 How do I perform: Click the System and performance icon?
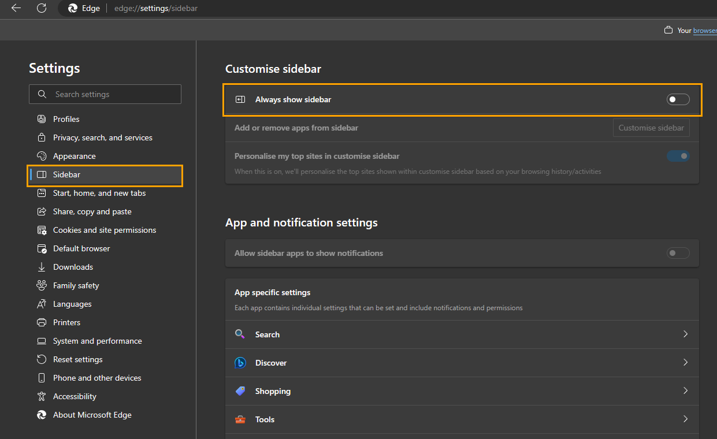coord(42,341)
